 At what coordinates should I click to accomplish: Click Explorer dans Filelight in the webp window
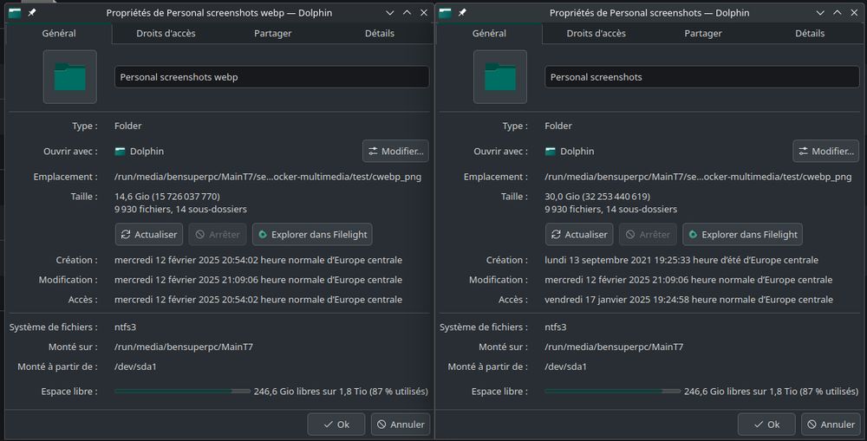312,234
